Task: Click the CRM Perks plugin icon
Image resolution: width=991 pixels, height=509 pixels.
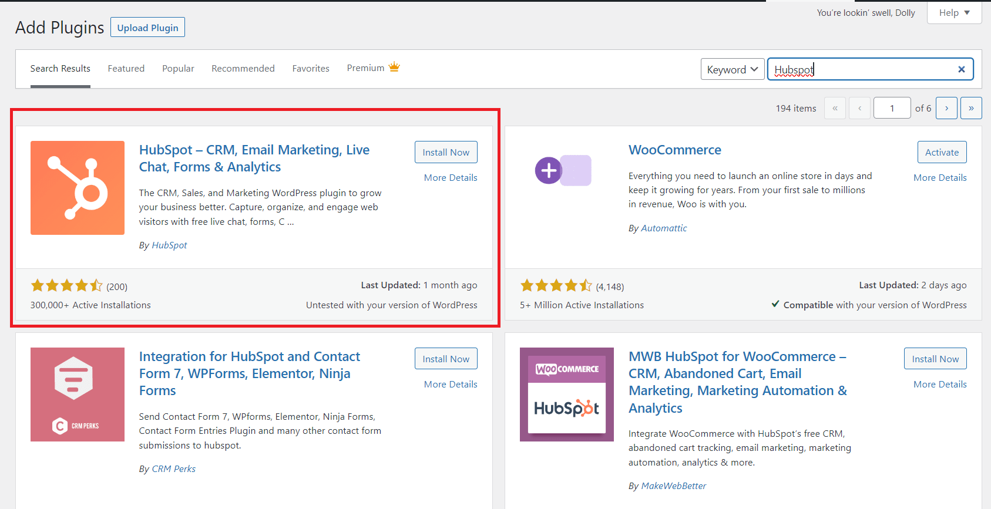Action: (78, 395)
